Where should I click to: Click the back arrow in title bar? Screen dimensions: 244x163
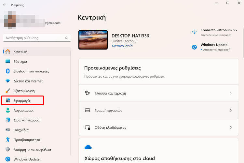coord(5,5)
